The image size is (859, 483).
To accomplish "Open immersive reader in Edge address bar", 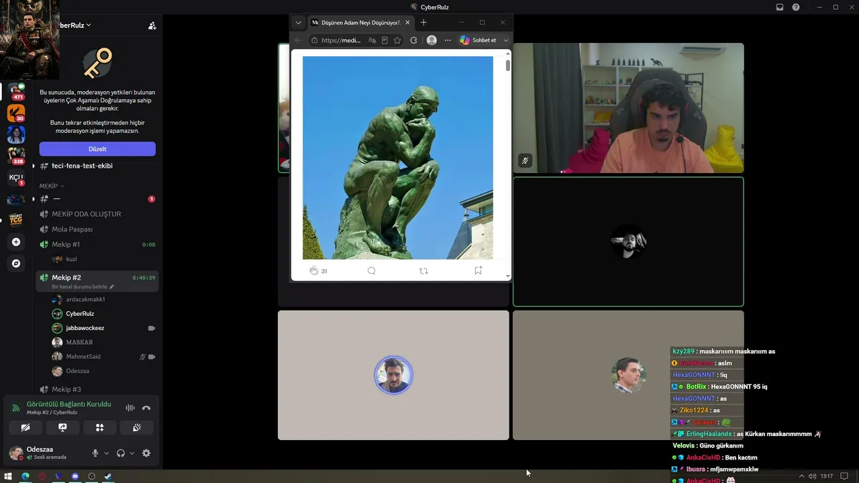I will coord(385,40).
